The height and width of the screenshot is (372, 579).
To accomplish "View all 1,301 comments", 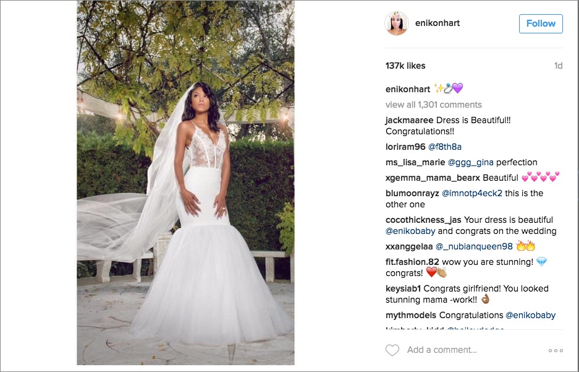I will pos(434,105).
